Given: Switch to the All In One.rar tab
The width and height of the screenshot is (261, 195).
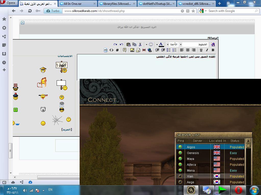Looking at the screenshot, I should [x=78, y=4].
